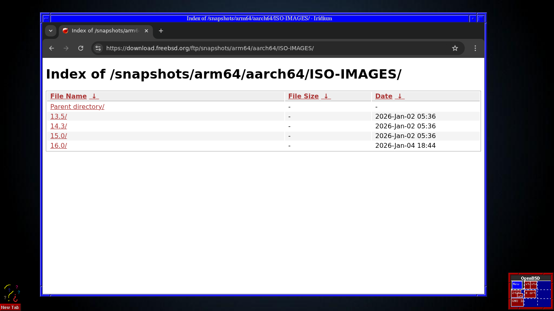The height and width of the screenshot is (311, 554).
Task: Open the 16.0/ snapshot directory
Action: tap(58, 145)
